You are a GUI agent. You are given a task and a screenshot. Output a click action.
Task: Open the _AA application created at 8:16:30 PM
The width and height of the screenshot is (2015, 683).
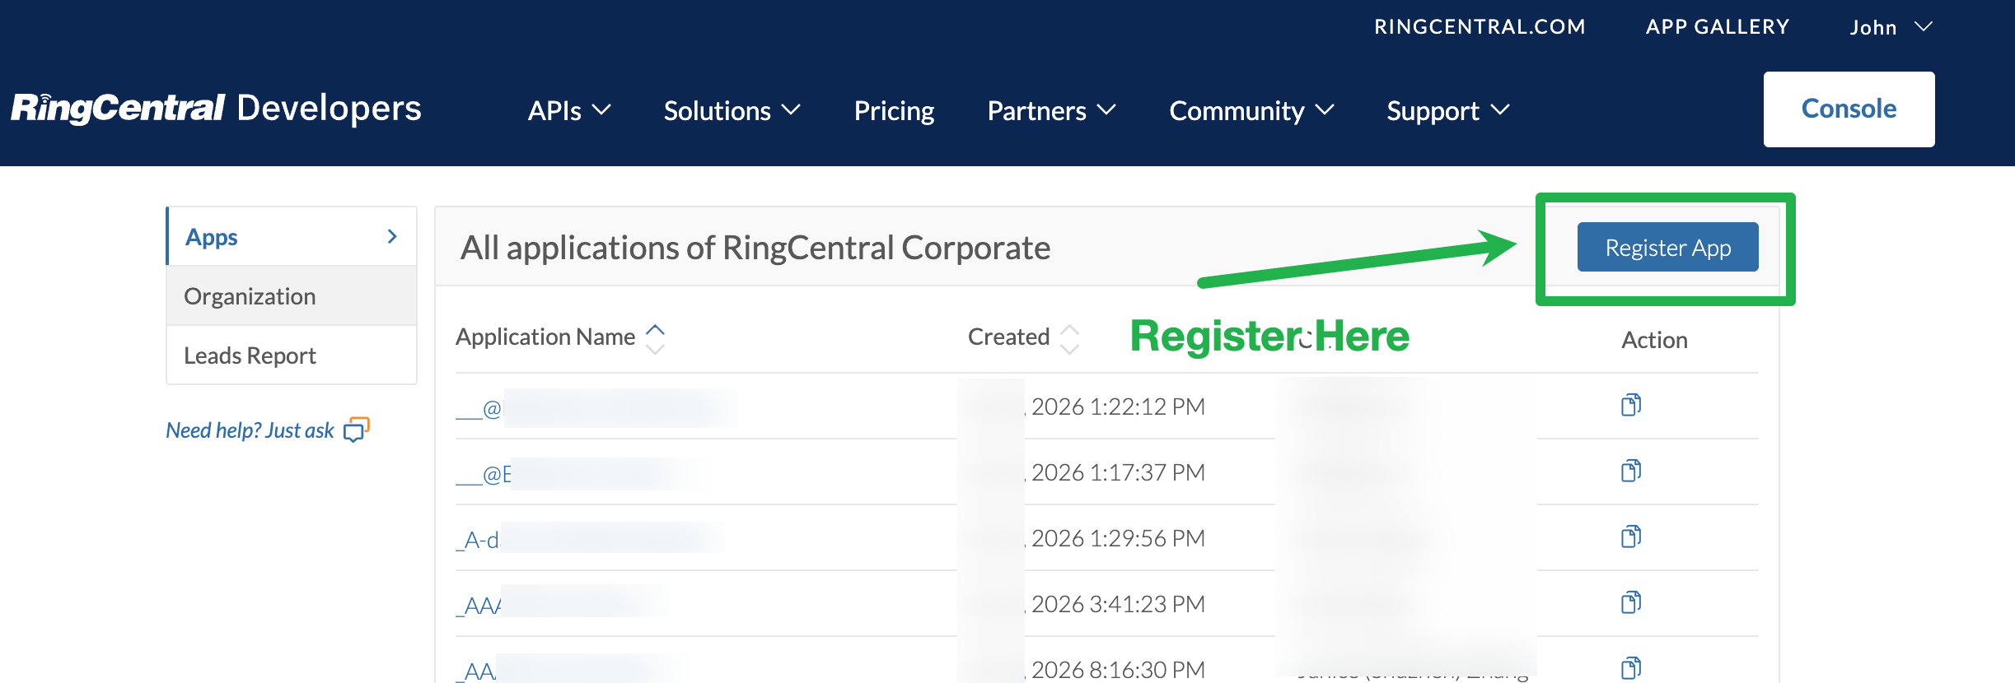pyautogui.click(x=568, y=670)
